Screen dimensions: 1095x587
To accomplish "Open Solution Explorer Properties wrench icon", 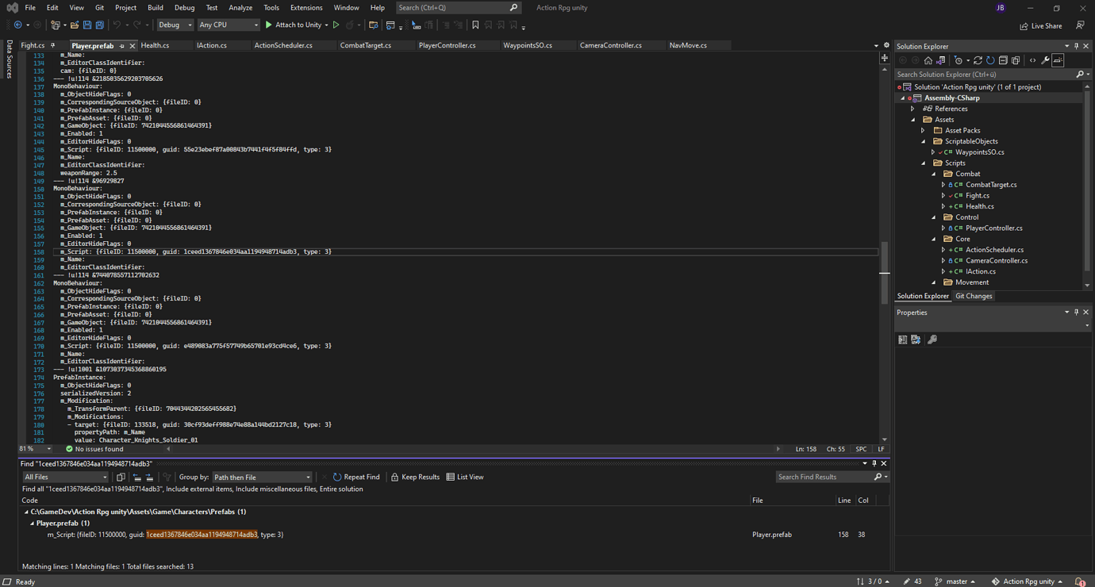I will [x=1043, y=59].
